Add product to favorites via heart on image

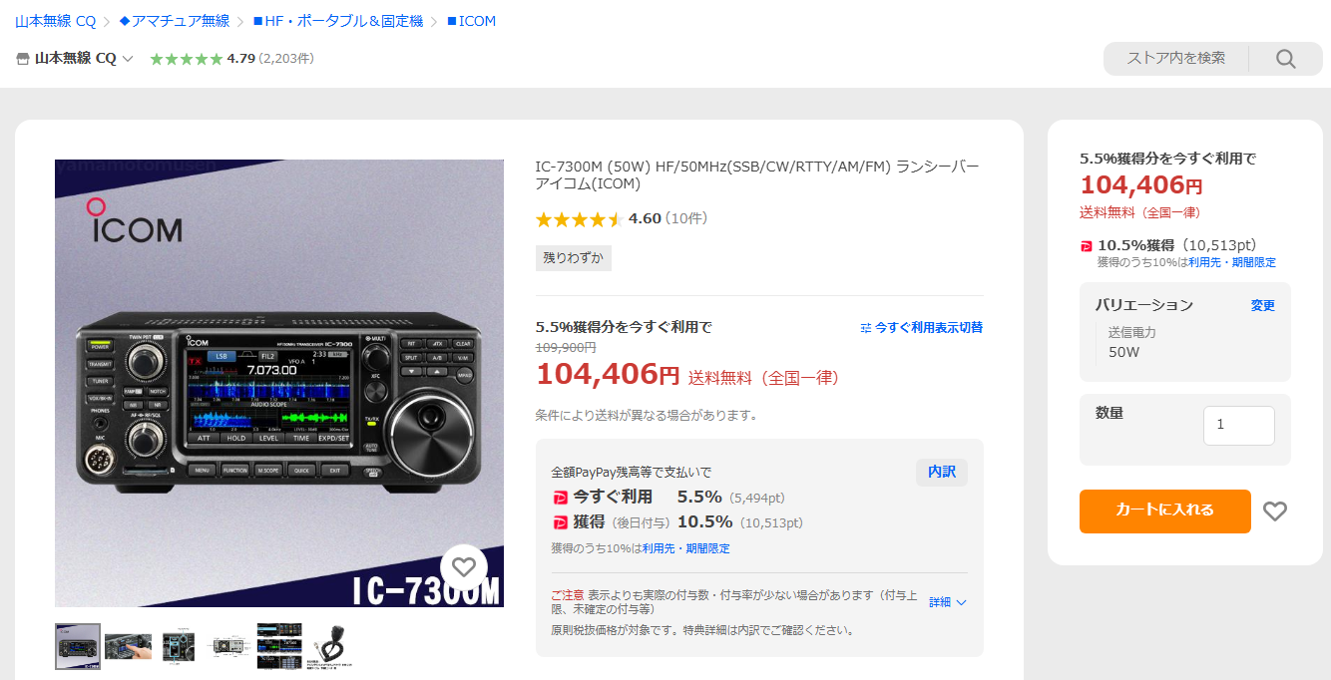(463, 567)
